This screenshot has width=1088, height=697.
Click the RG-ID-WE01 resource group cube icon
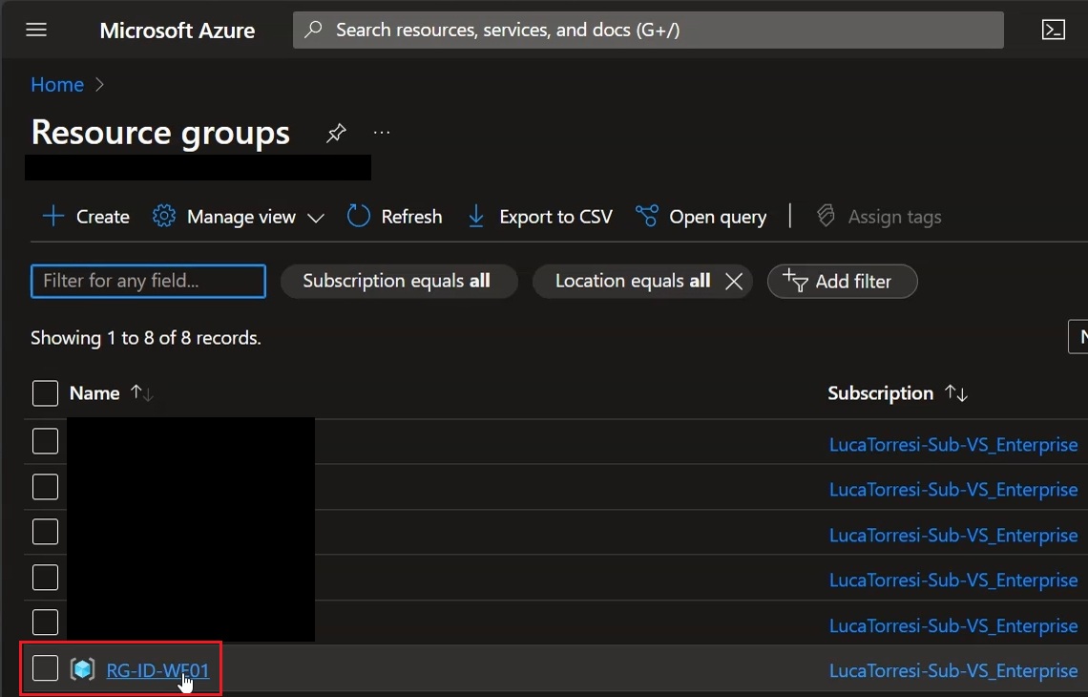pos(83,669)
